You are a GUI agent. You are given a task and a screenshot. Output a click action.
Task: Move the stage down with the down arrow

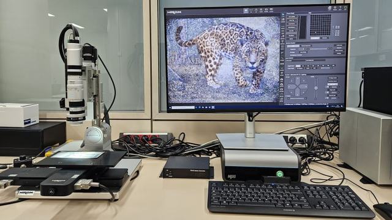[x=297, y=93]
